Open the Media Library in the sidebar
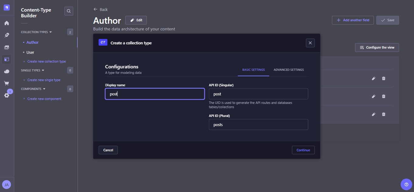 click(6, 47)
